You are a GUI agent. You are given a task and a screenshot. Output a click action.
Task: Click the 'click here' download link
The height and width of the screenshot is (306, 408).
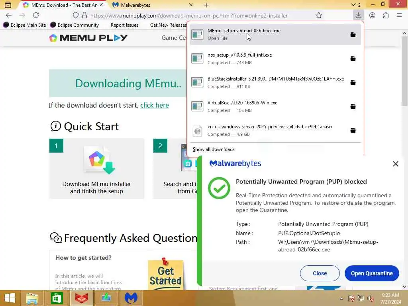point(155,105)
